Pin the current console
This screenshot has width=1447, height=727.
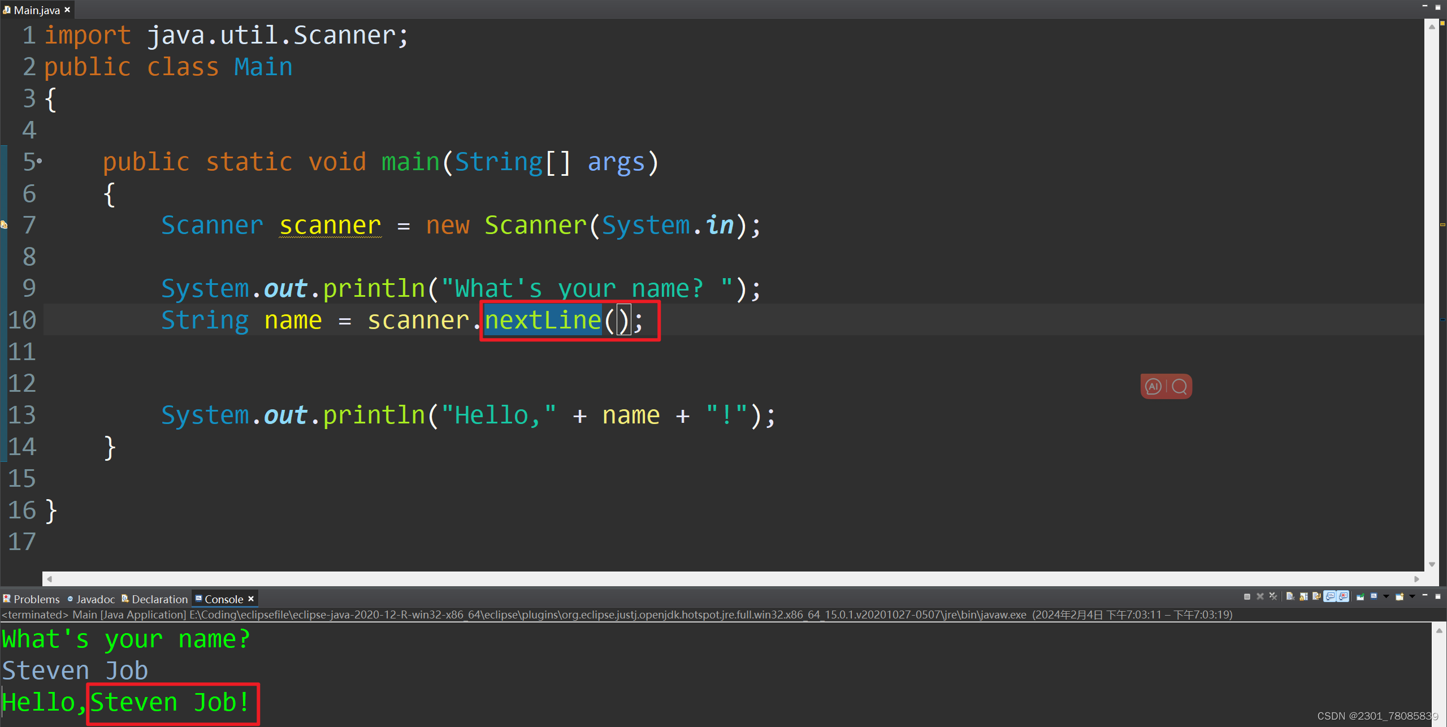tap(1360, 596)
